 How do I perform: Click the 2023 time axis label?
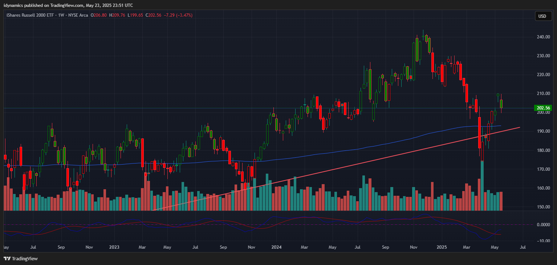(114, 248)
